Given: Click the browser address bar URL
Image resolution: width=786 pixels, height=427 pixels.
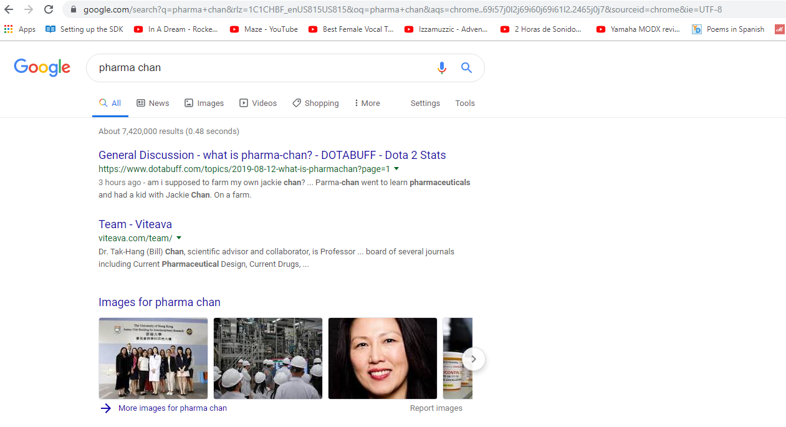Looking at the screenshot, I should pyautogui.click(x=403, y=9).
